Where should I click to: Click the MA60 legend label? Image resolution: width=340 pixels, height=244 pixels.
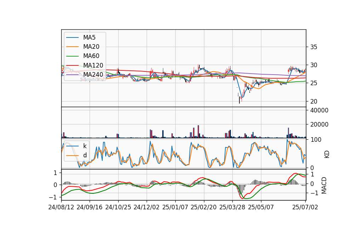91,56
